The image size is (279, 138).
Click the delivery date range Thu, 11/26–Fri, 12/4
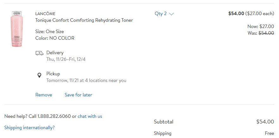[66, 59]
